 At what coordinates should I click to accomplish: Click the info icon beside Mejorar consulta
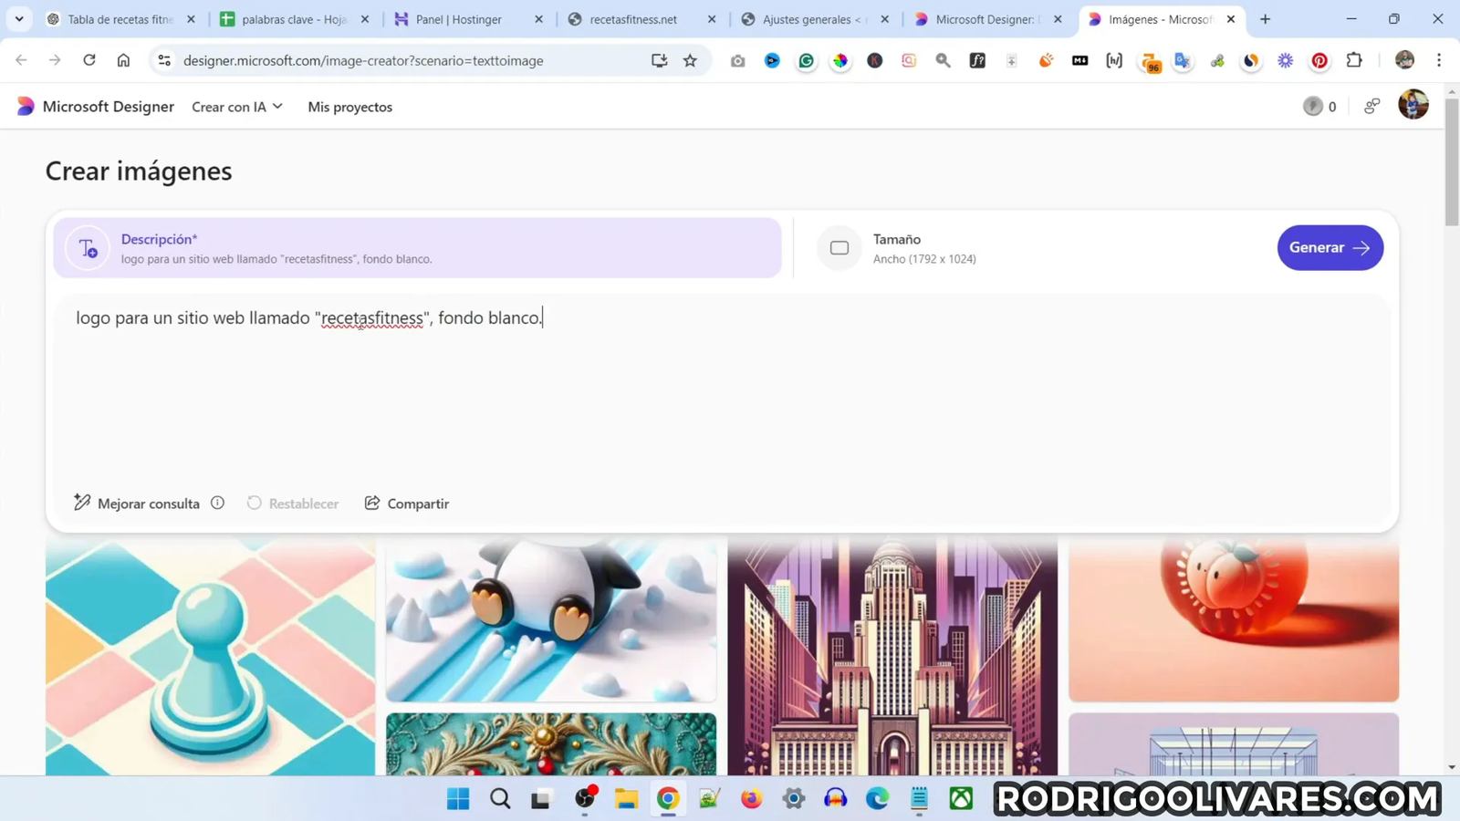pos(217,503)
